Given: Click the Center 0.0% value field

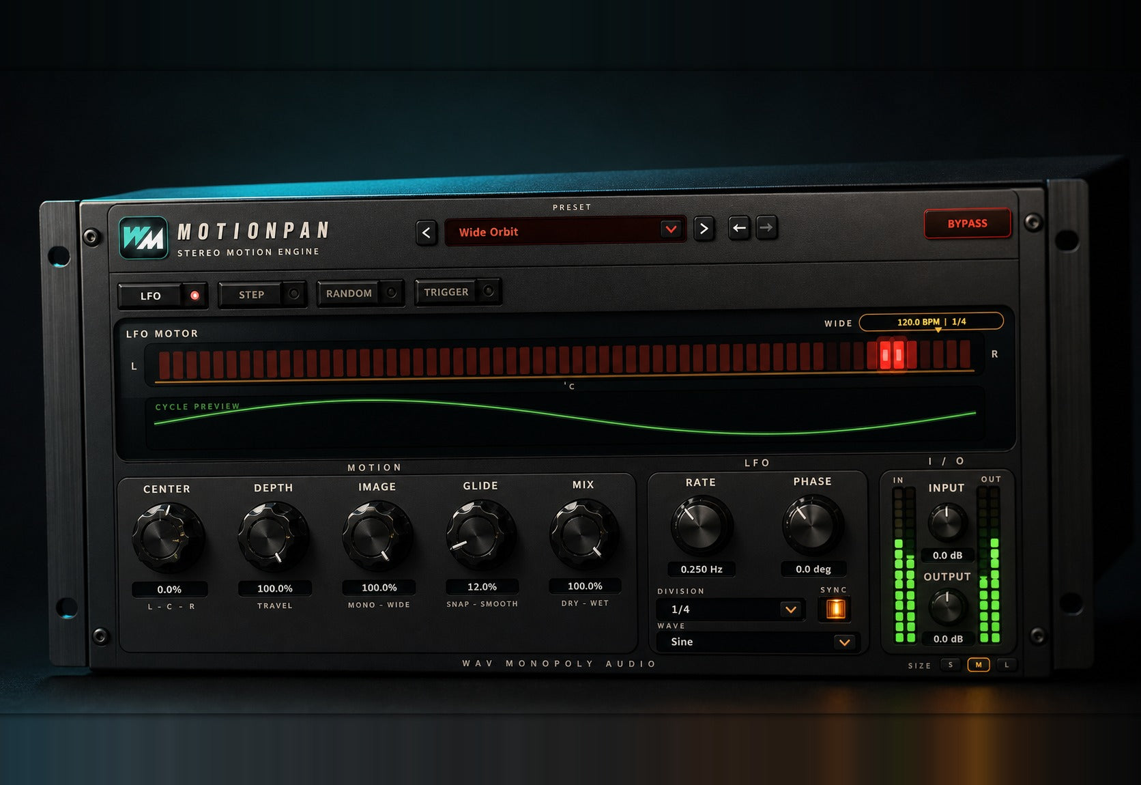Looking at the screenshot, I should pos(169,589).
